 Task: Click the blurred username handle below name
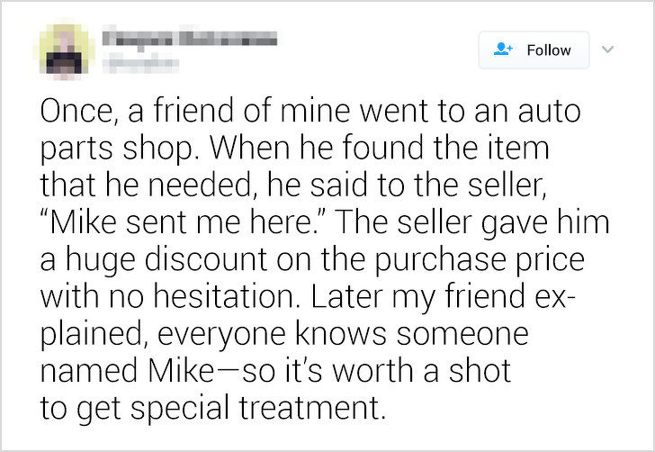[x=140, y=65]
